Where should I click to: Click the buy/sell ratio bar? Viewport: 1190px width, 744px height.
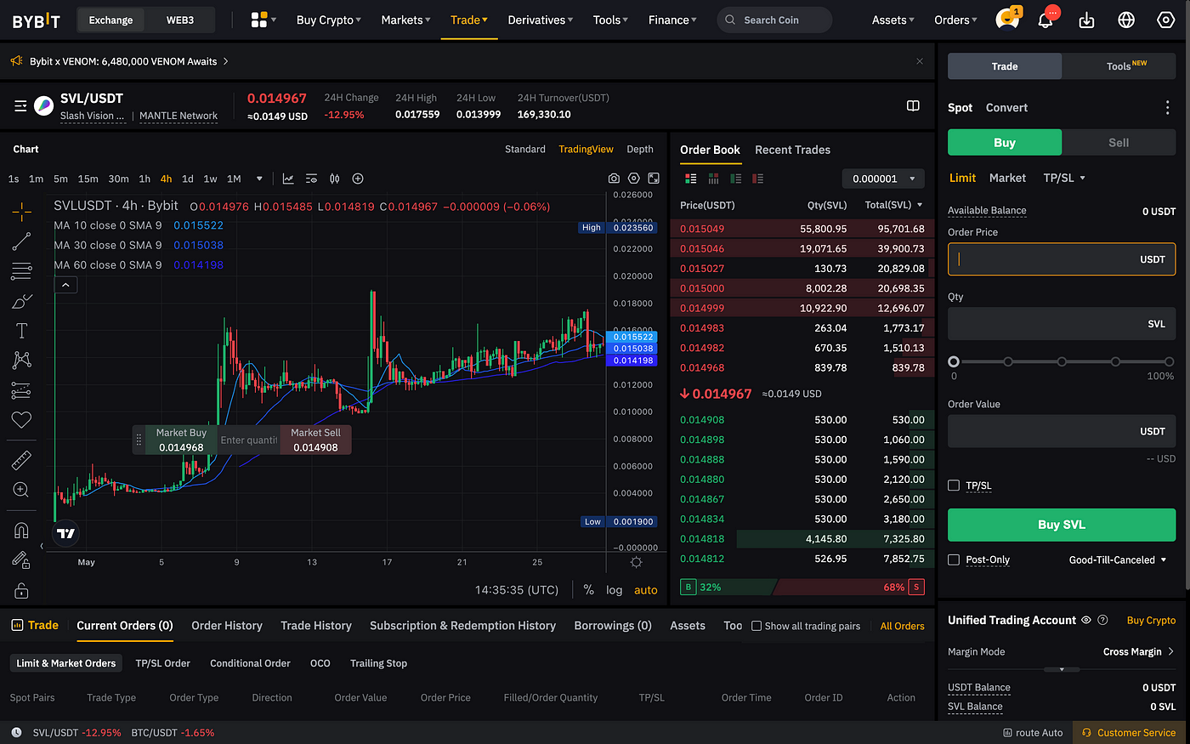pyautogui.click(x=802, y=587)
